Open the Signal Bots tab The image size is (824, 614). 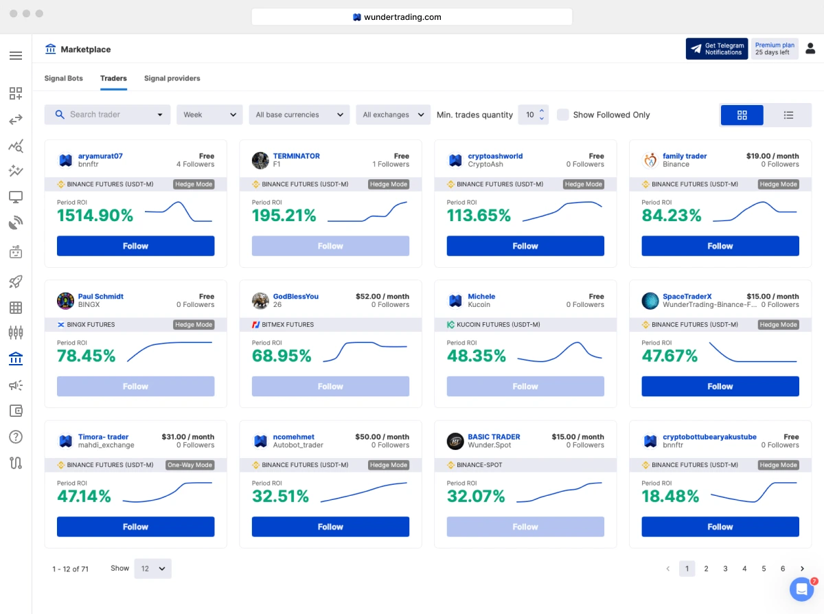pos(63,78)
